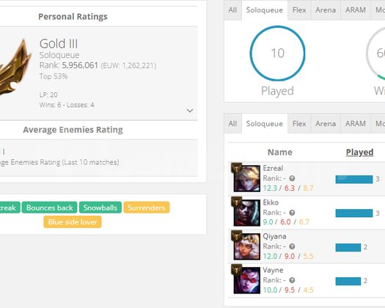Click the Ekko champion portrait
Image resolution: width=385 pixels, height=308 pixels.
pos(247,213)
